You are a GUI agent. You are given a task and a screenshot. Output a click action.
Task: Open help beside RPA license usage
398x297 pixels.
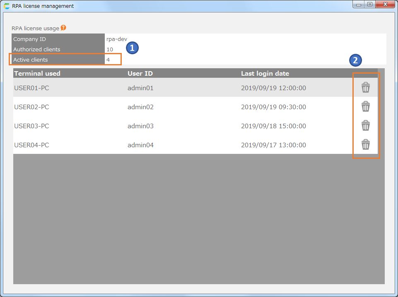[63, 28]
